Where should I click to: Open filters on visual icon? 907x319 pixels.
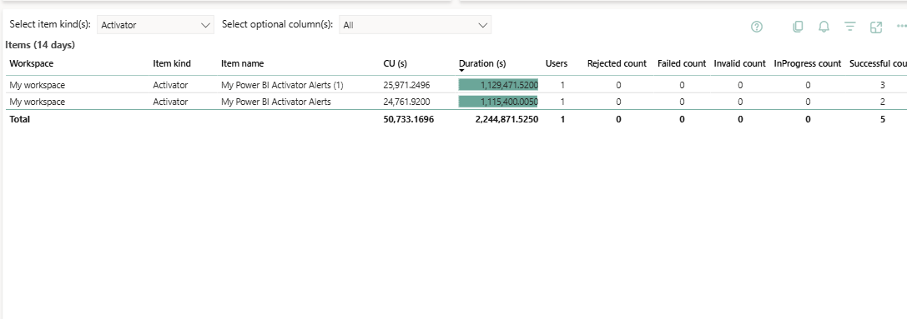[849, 27]
